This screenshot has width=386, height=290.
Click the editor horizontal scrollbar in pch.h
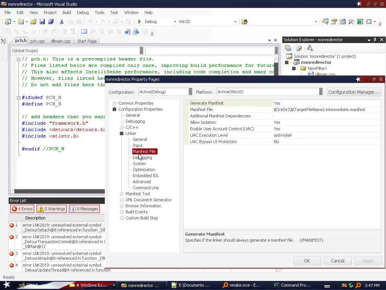pyautogui.click(x=59, y=191)
